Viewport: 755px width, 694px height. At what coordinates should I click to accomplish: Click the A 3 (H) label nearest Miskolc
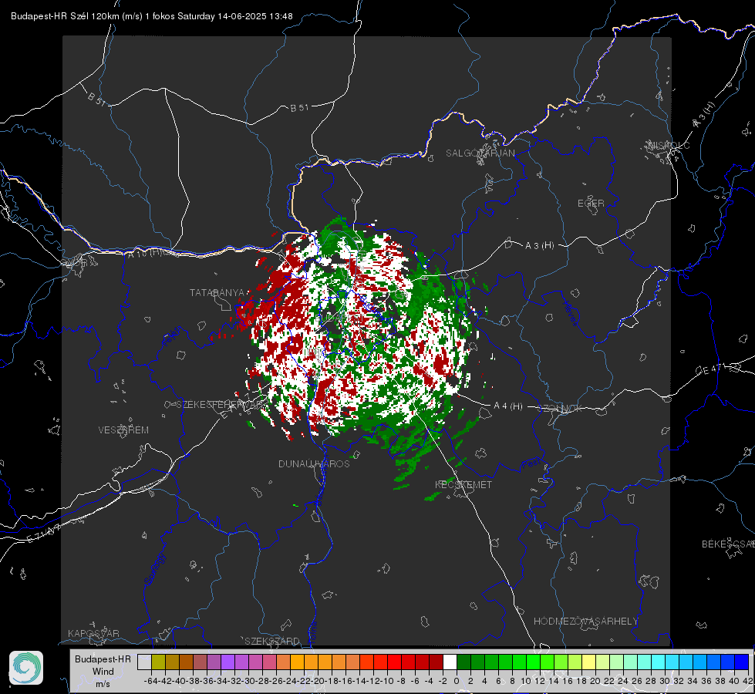click(704, 115)
